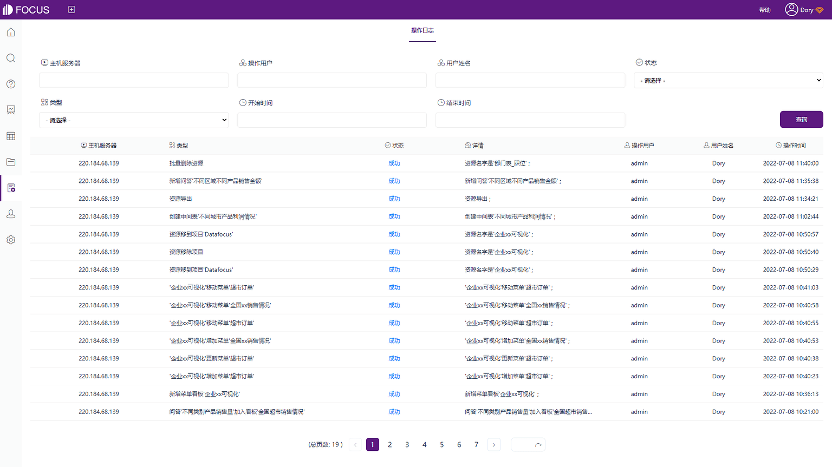Click the 操作用户 column header
832x467 pixels.
[639, 146]
